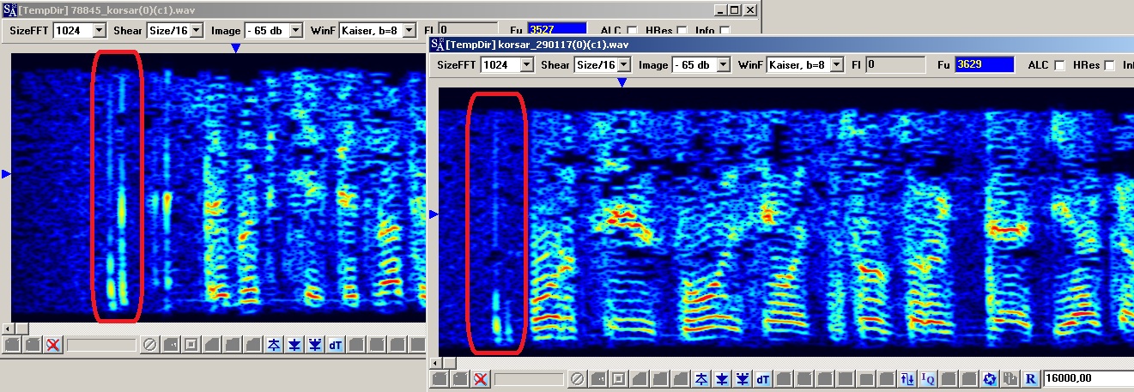Click the IQ icon in right toolbar
Screen dimensions: 1134x392
[x=928, y=378]
